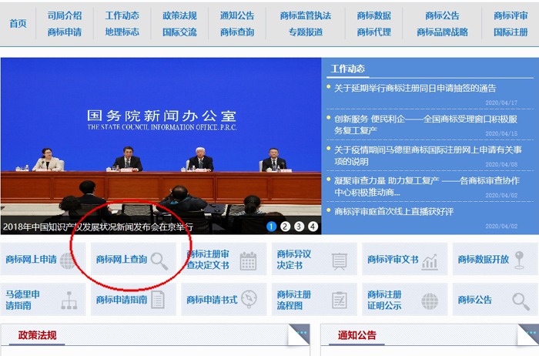
Task: Click the 商标申请指南 tile label
Action: tap(122, 300)
